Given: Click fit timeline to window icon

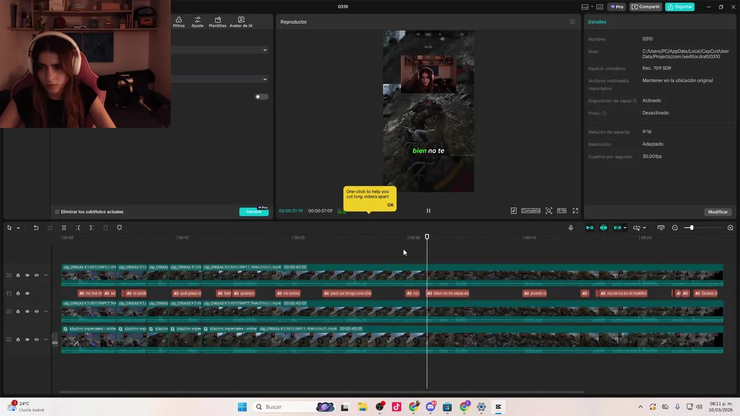Looking at the screenshot, I should (x=661, y=228).
